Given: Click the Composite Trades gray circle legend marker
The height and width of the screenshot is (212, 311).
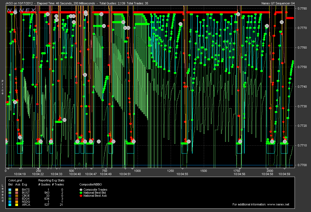Looking at the screenshot, I should pyautogui.click(x=81, y=190).
